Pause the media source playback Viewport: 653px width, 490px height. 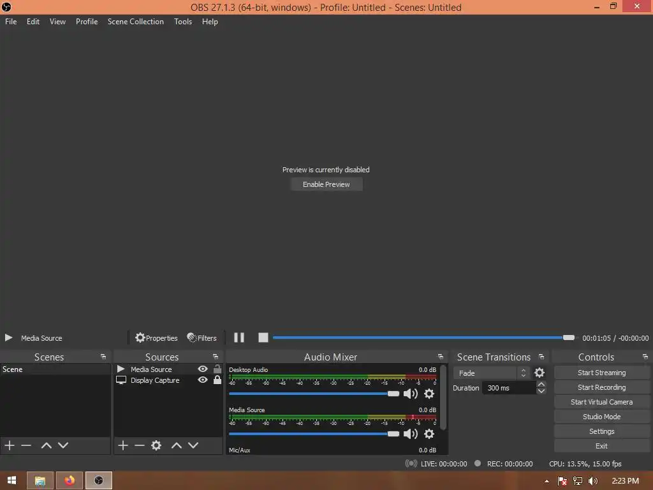point(239,338)
